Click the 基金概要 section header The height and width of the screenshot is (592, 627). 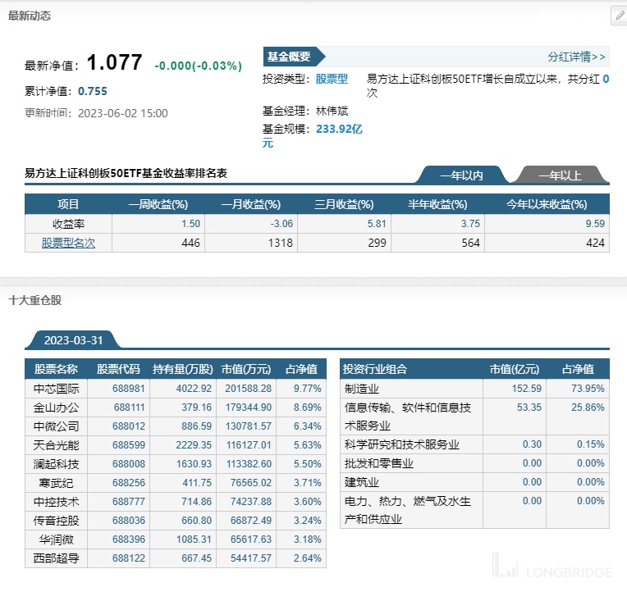(289, 57)
